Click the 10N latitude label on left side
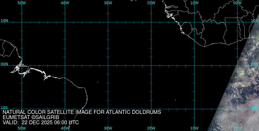The width and height of the screenshot is (259, 131). (x=4, y=20)
